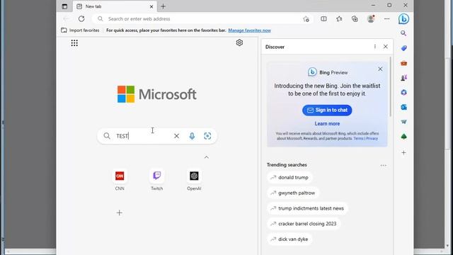Open split screen view icon
The height and width of the screenshot is (255, 453).
click(323, 19)
